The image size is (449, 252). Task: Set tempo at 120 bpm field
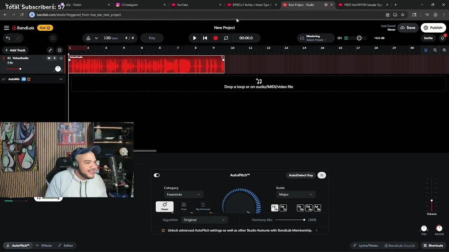coord(110,38)
